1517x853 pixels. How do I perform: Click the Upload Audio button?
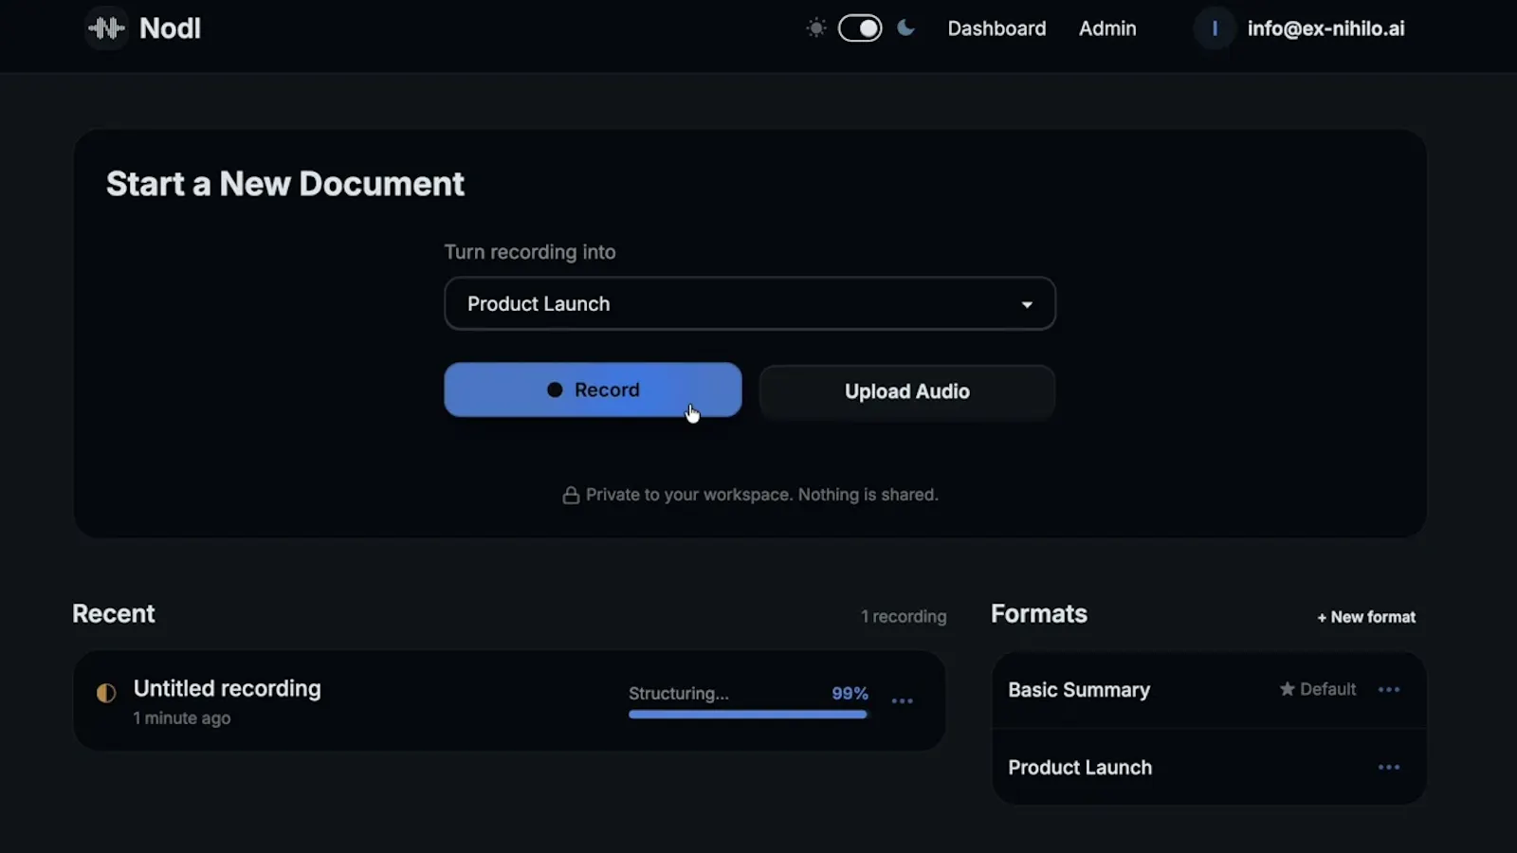click(x=907, y=391)
